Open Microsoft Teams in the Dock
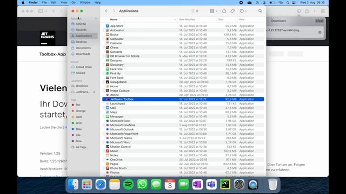The image size is (346, 194). [211, 184]
